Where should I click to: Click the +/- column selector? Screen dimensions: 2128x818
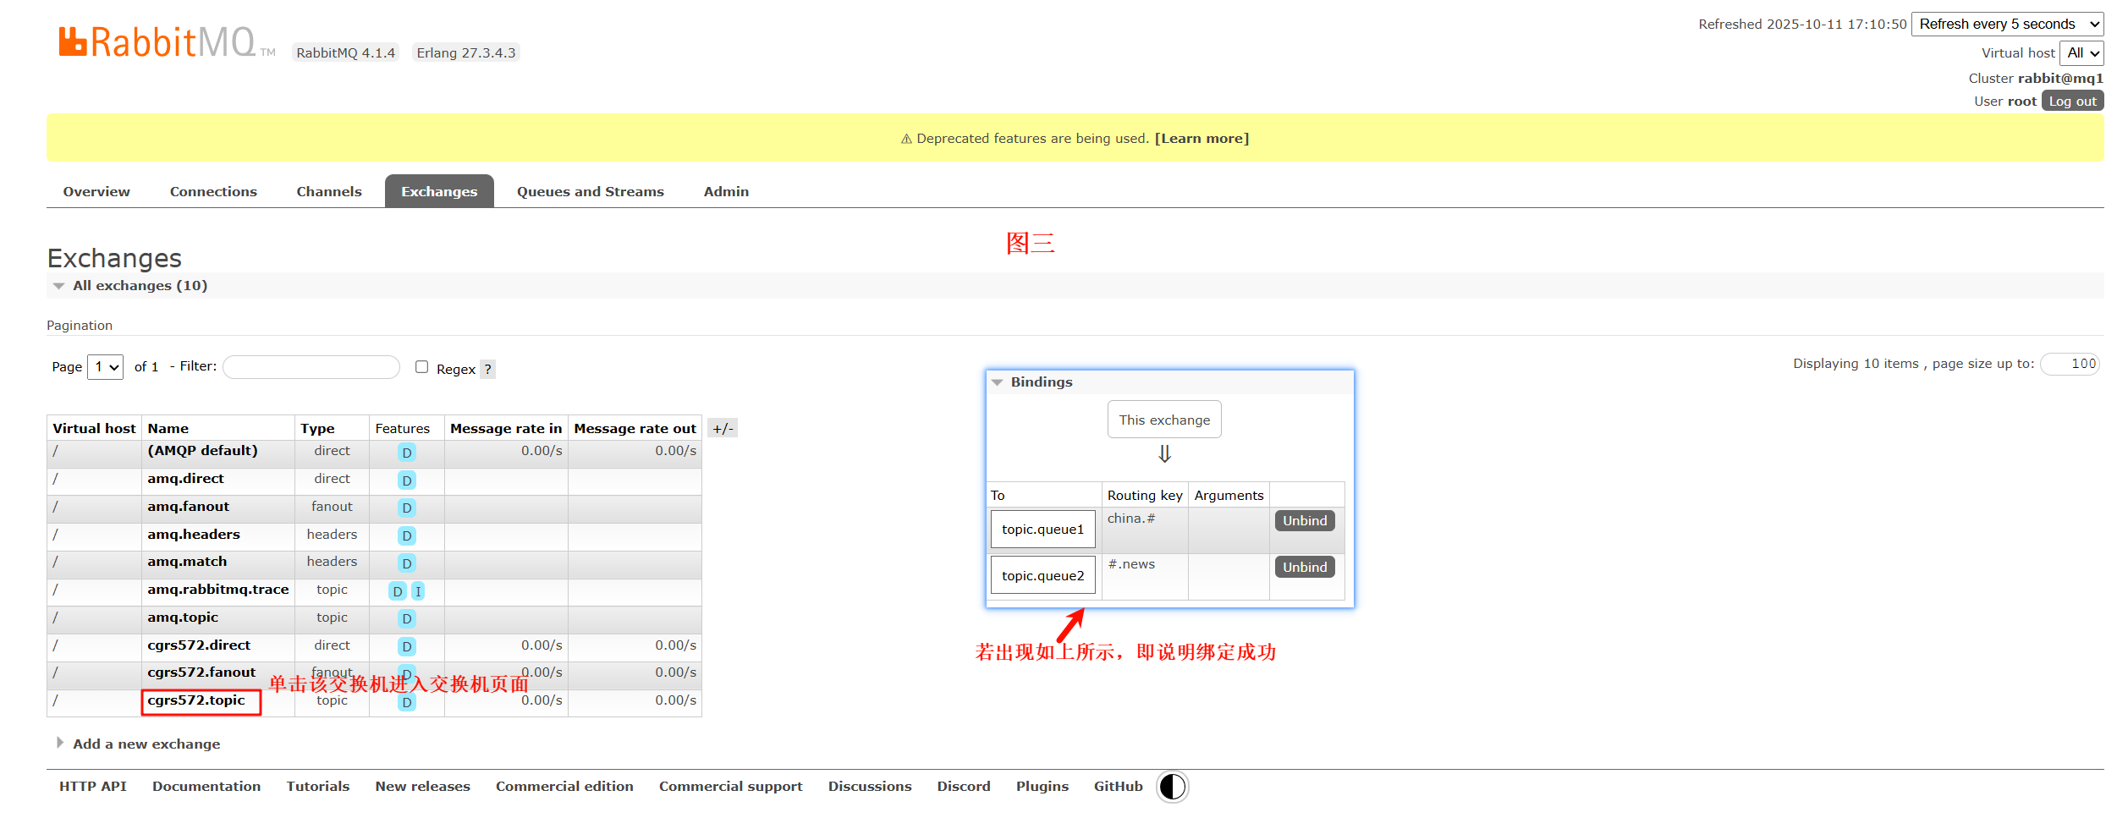point(723,428)
